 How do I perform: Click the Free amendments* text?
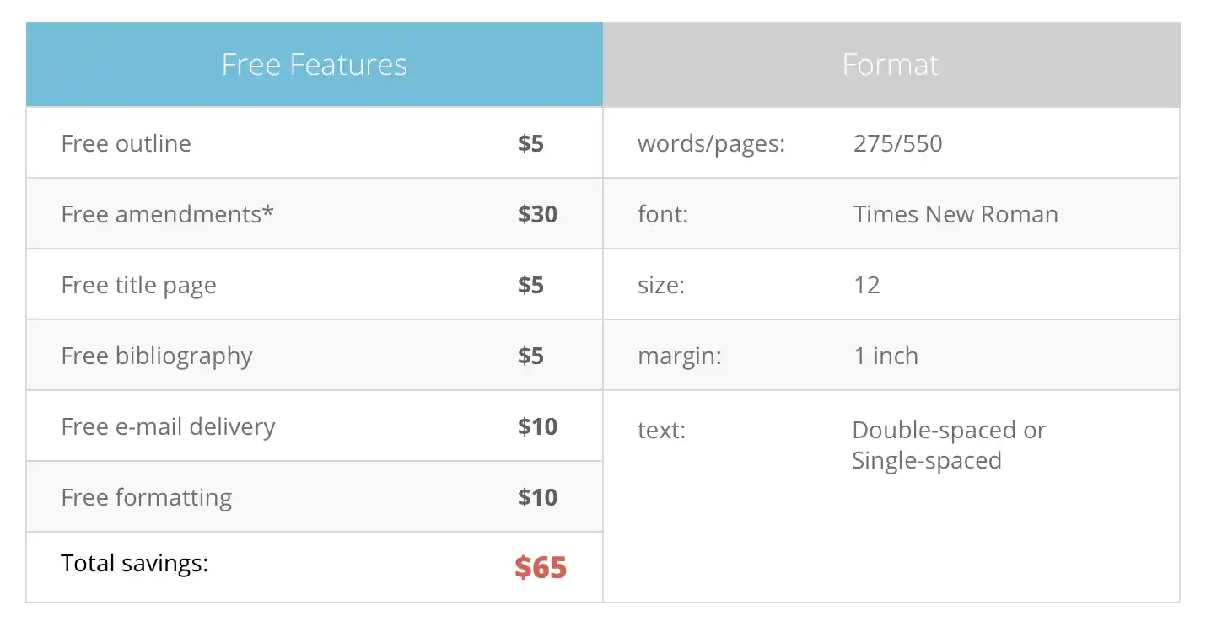tap(167, 214)
